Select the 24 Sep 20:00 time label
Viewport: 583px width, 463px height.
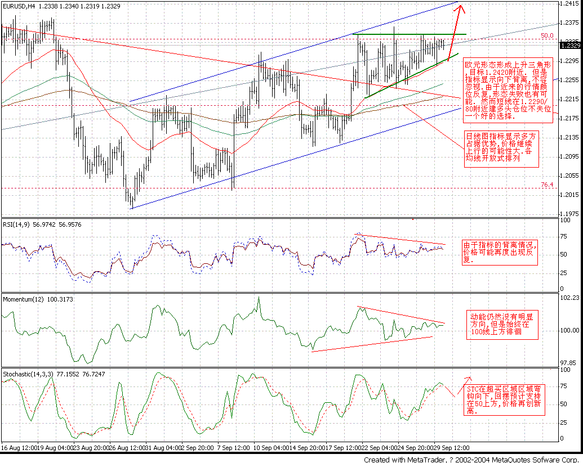click(417, 448)
